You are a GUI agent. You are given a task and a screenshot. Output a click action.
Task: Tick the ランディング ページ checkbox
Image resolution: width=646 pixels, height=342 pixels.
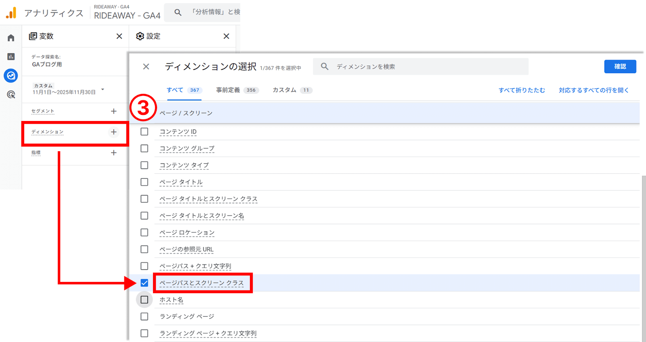pos(144,317)
